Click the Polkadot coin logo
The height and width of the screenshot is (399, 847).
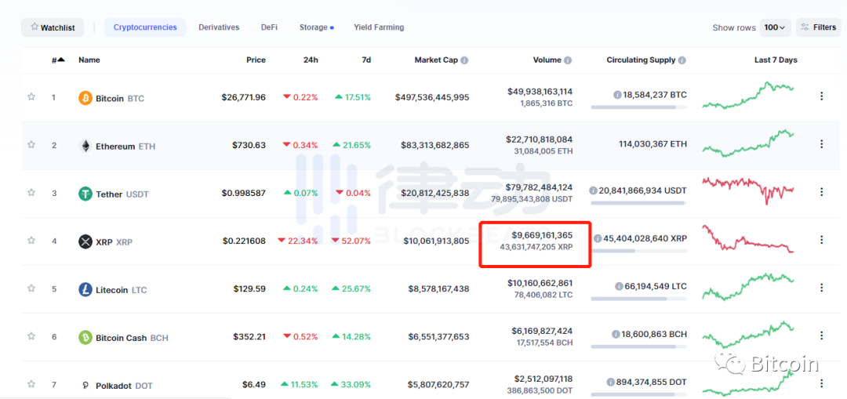(x=85, y=386)
